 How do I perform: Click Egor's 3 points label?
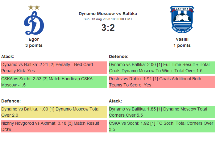34,45
